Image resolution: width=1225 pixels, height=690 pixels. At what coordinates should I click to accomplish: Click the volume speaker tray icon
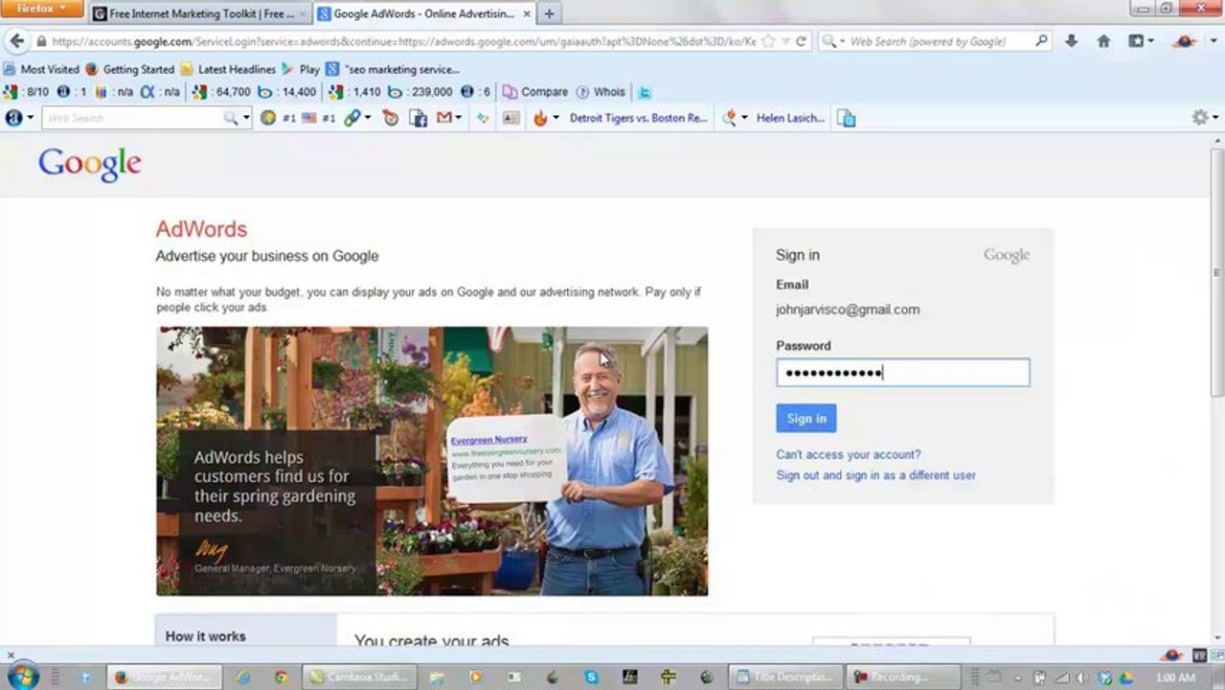(x=1083, y=678)
